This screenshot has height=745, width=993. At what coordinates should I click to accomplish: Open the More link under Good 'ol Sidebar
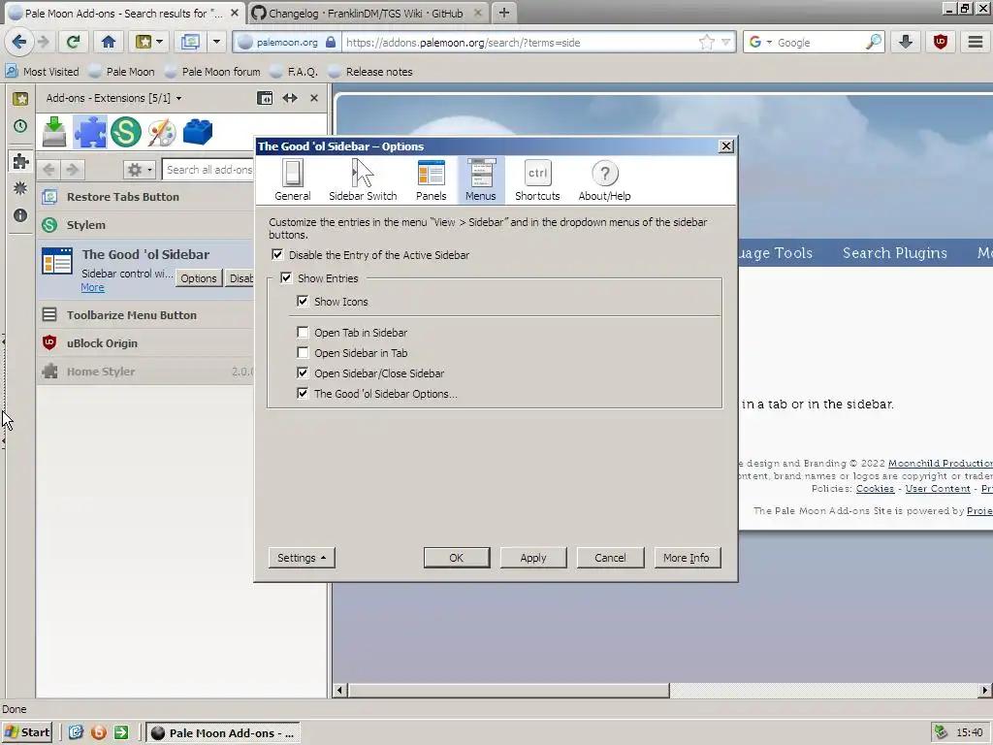click(92, 287)
